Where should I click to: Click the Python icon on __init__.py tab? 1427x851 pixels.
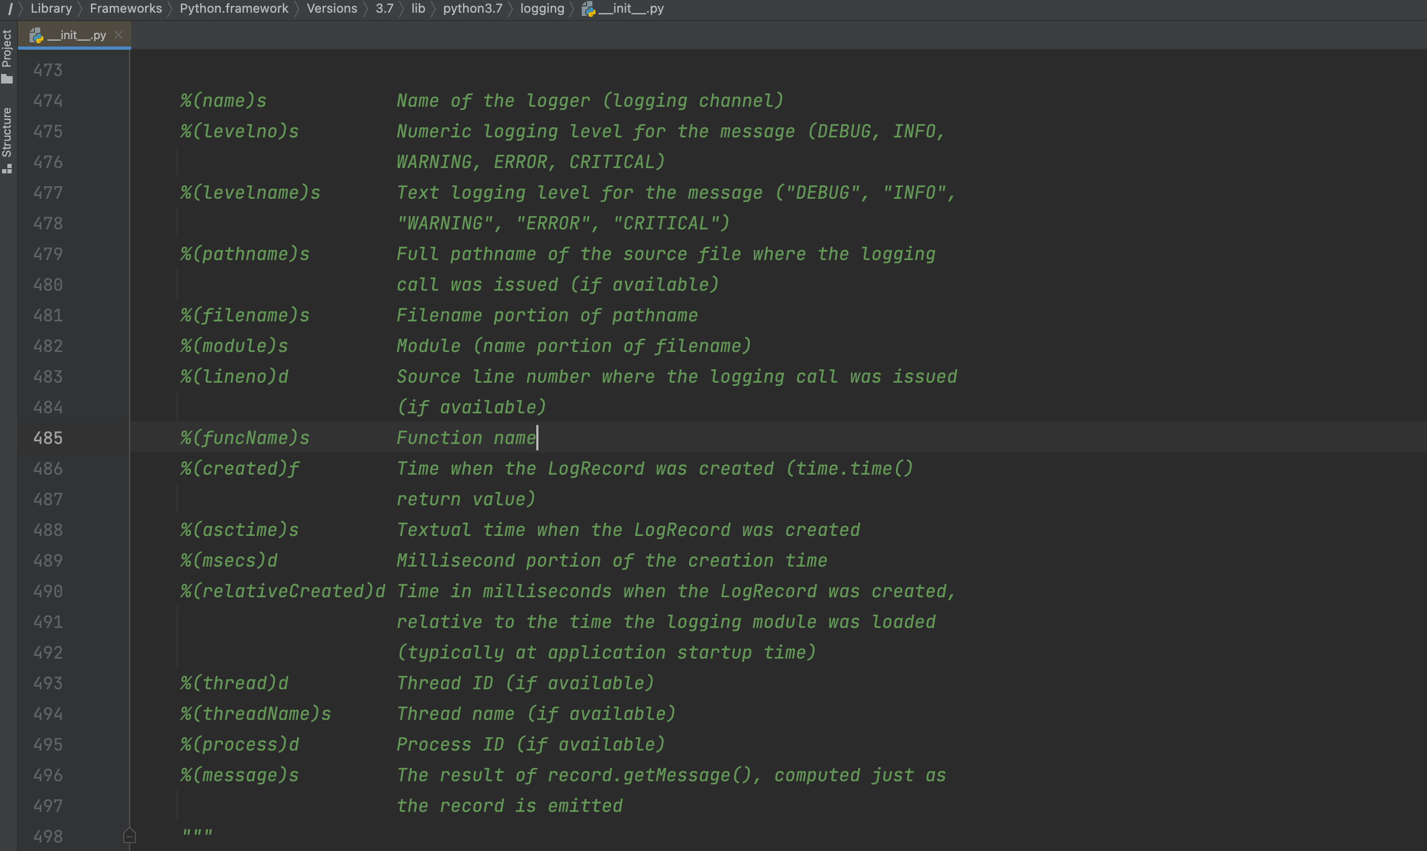(x=36, y=35)
